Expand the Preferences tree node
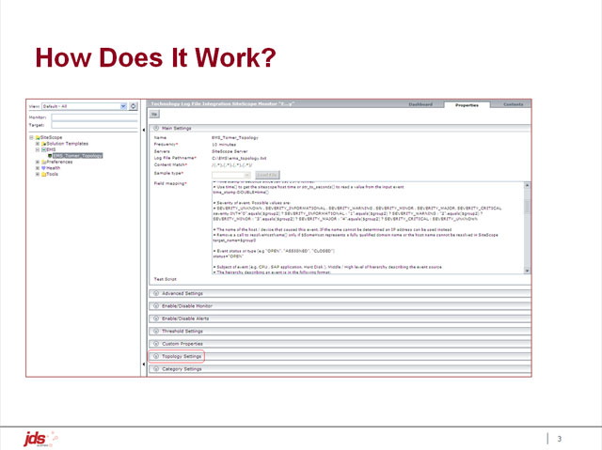The height and width of the screenshot is (450, 602). (38, 162)
